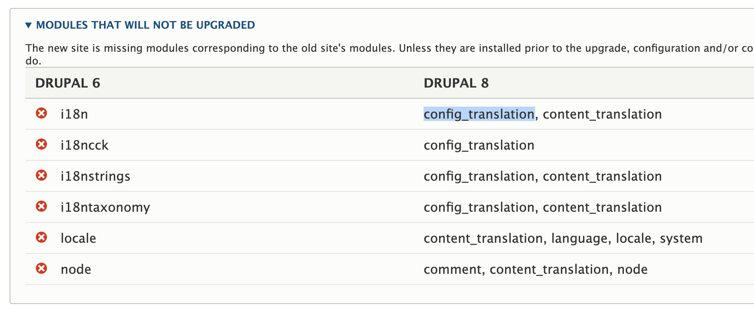Select the i18n module name

click(x=74, y=114)
